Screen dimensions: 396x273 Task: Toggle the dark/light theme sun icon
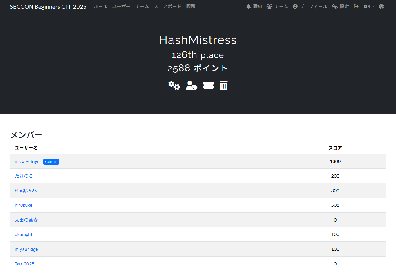pyautogui.click(x=381, y=6)
